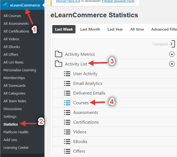Screen dimensions: 177x157
Task: Open the Advanced Filter tab
Action: coord(164,29)
